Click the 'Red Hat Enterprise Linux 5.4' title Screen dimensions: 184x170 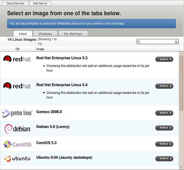tap(62, 85)
